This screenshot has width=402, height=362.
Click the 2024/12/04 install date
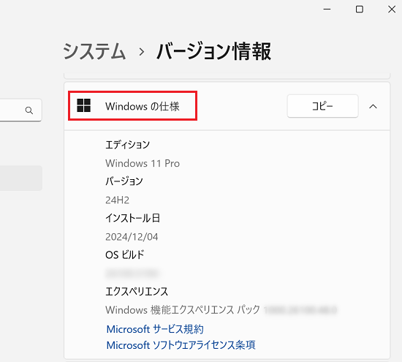pyautogui.click(x=132, y=237)
